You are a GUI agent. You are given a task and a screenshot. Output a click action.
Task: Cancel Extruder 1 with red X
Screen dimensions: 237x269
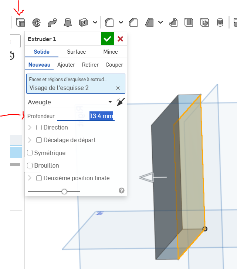click(x=120, y=39)
